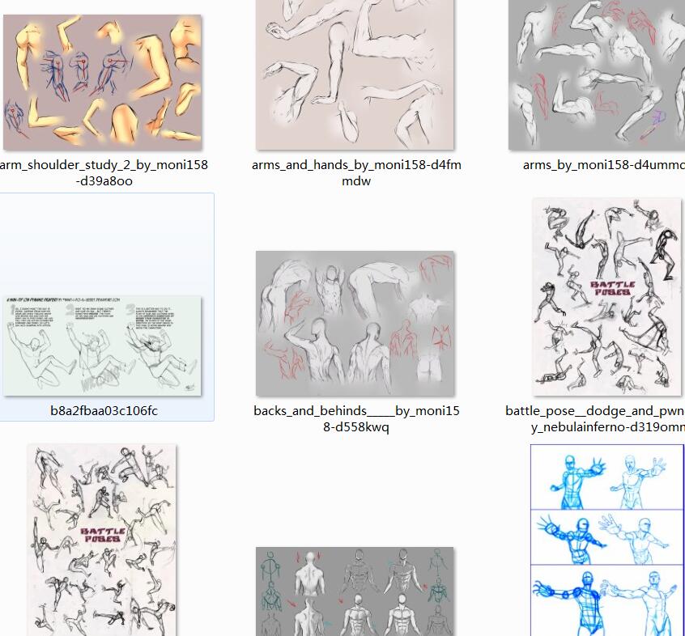Select the arms_by_moni158 gray muscle thumbnail
Image resolution: width=685 pixels, height=636 pixels.
597,74
